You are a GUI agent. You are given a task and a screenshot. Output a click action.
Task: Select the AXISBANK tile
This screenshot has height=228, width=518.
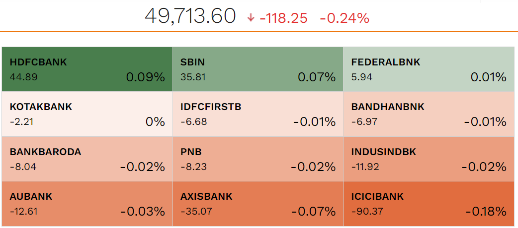[x=258, y=204]
